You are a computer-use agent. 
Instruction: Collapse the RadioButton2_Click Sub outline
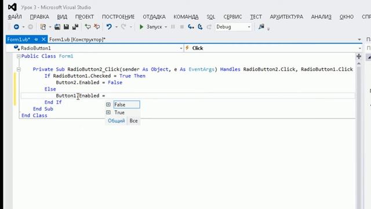(19, 70)
